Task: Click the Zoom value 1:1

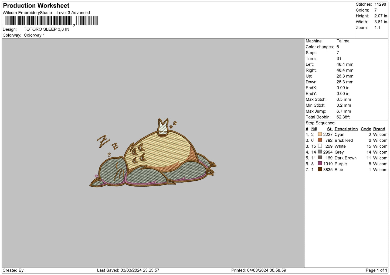Action: coord(377,28)
